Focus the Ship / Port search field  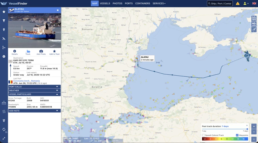point(220,4)
